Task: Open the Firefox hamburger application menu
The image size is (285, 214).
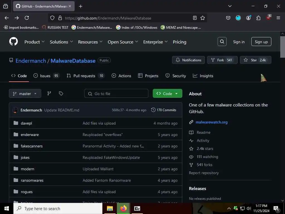Action: [278, 18]
